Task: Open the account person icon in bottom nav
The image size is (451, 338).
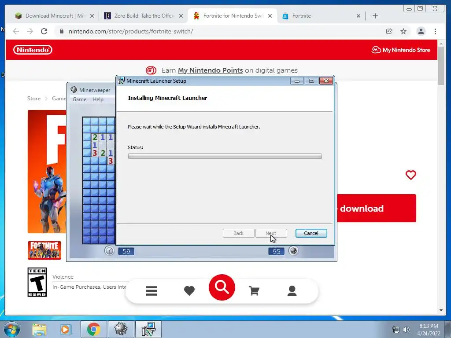Action: (292, 291)
